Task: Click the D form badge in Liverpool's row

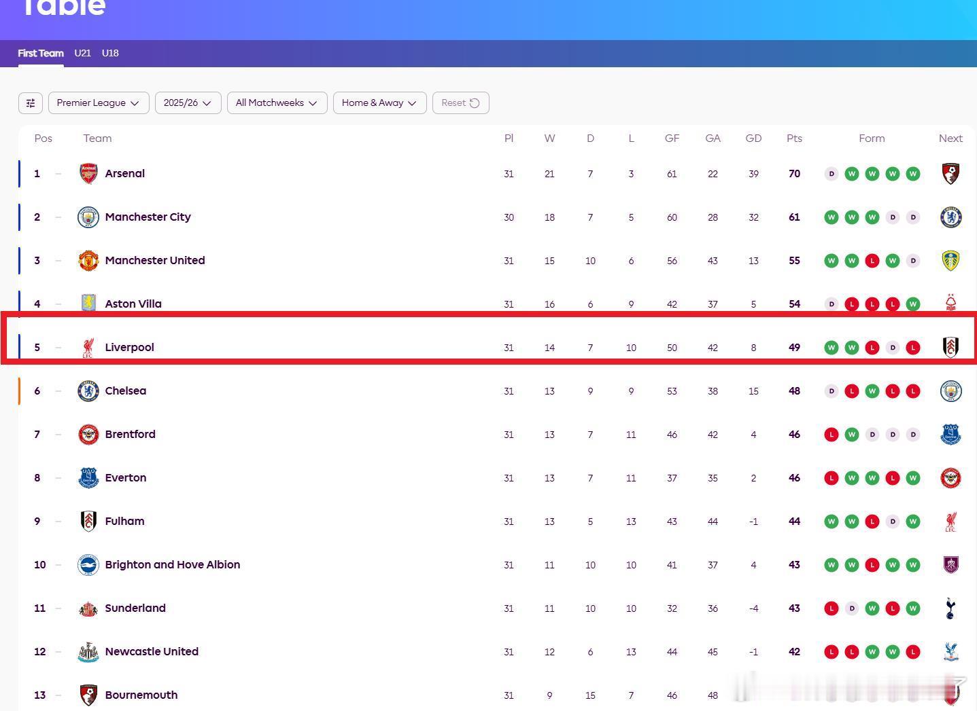Action: [x=892, y=348]
